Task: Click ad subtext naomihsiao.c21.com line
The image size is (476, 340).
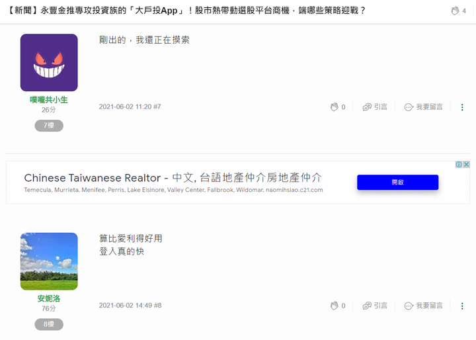Action: pos(173,190)
